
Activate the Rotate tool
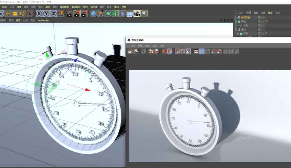pos(22,14)
